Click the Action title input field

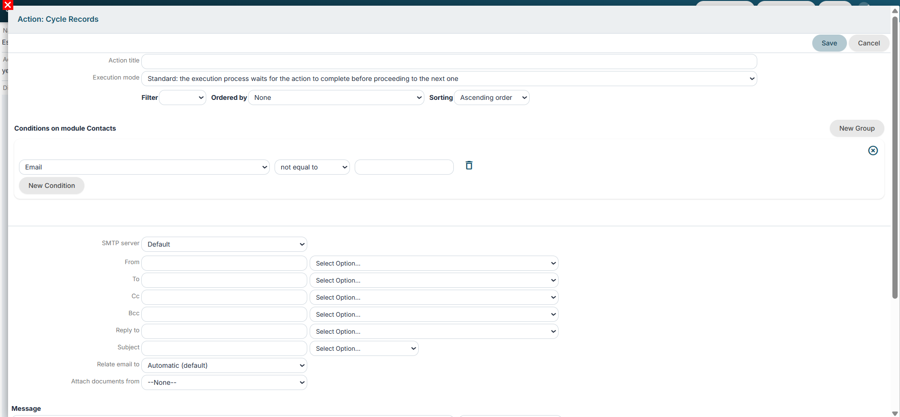pos(449,62)
